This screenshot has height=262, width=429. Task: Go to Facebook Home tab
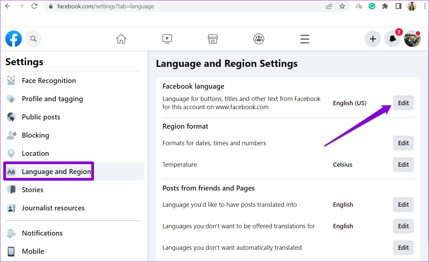[x=121, y=39]
